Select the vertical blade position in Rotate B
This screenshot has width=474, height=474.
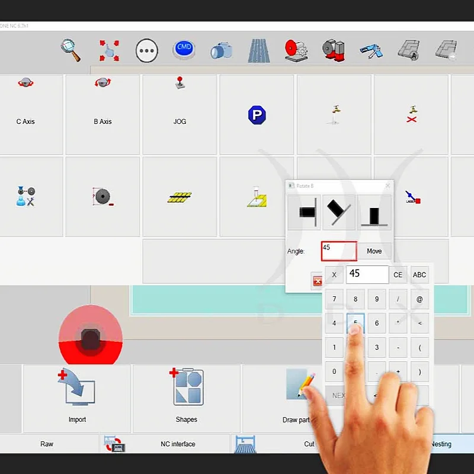[x=374, y=213]
